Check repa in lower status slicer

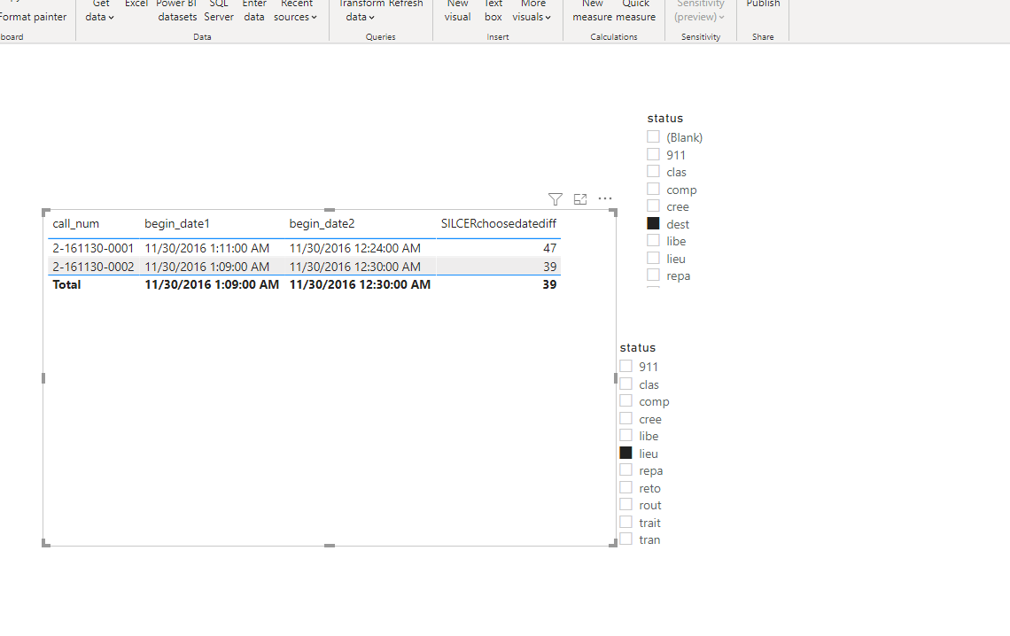625,470
